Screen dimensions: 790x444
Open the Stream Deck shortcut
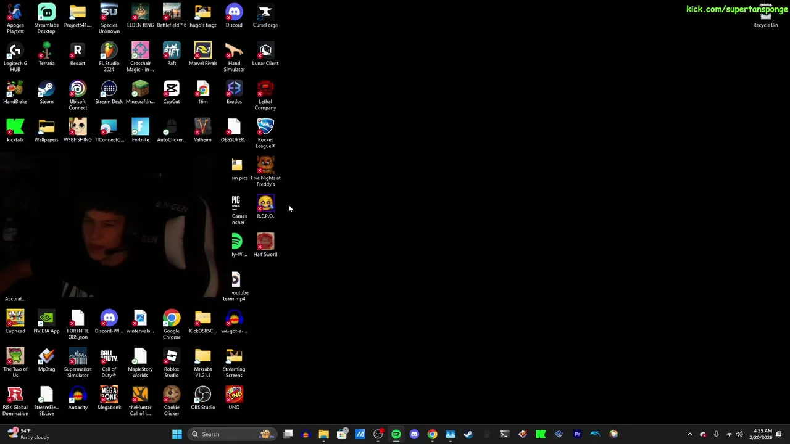coord(109,92)
